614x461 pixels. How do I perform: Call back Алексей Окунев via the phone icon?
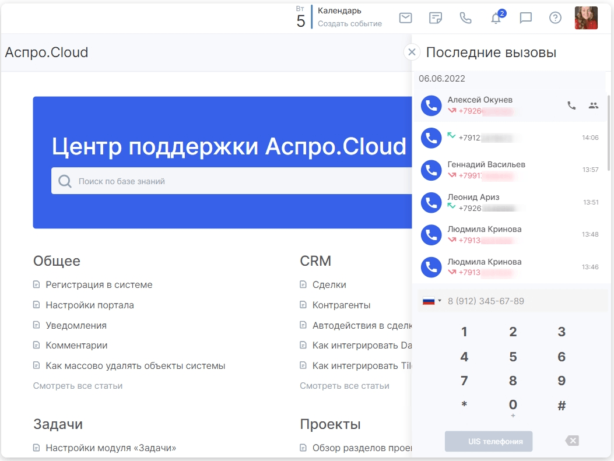(x=570, y=105)
